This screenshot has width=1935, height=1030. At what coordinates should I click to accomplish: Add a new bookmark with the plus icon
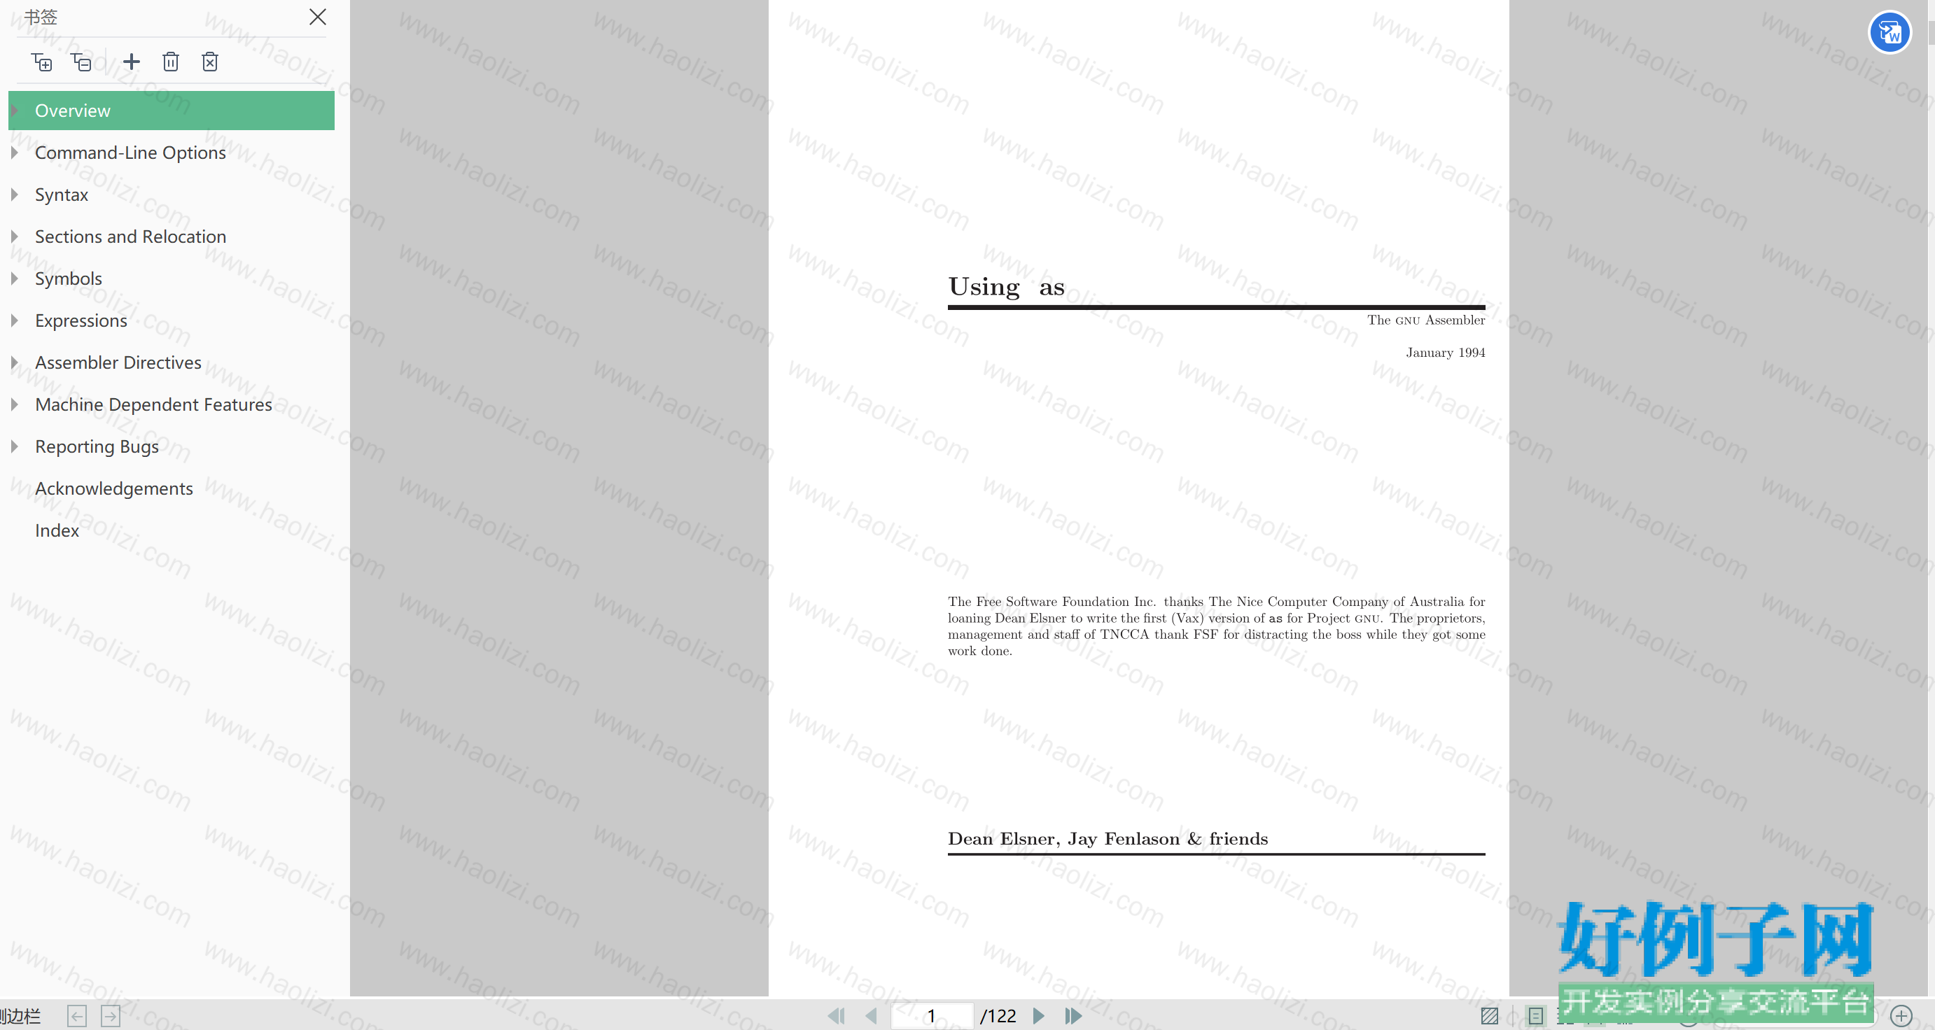tap(132, 62)
